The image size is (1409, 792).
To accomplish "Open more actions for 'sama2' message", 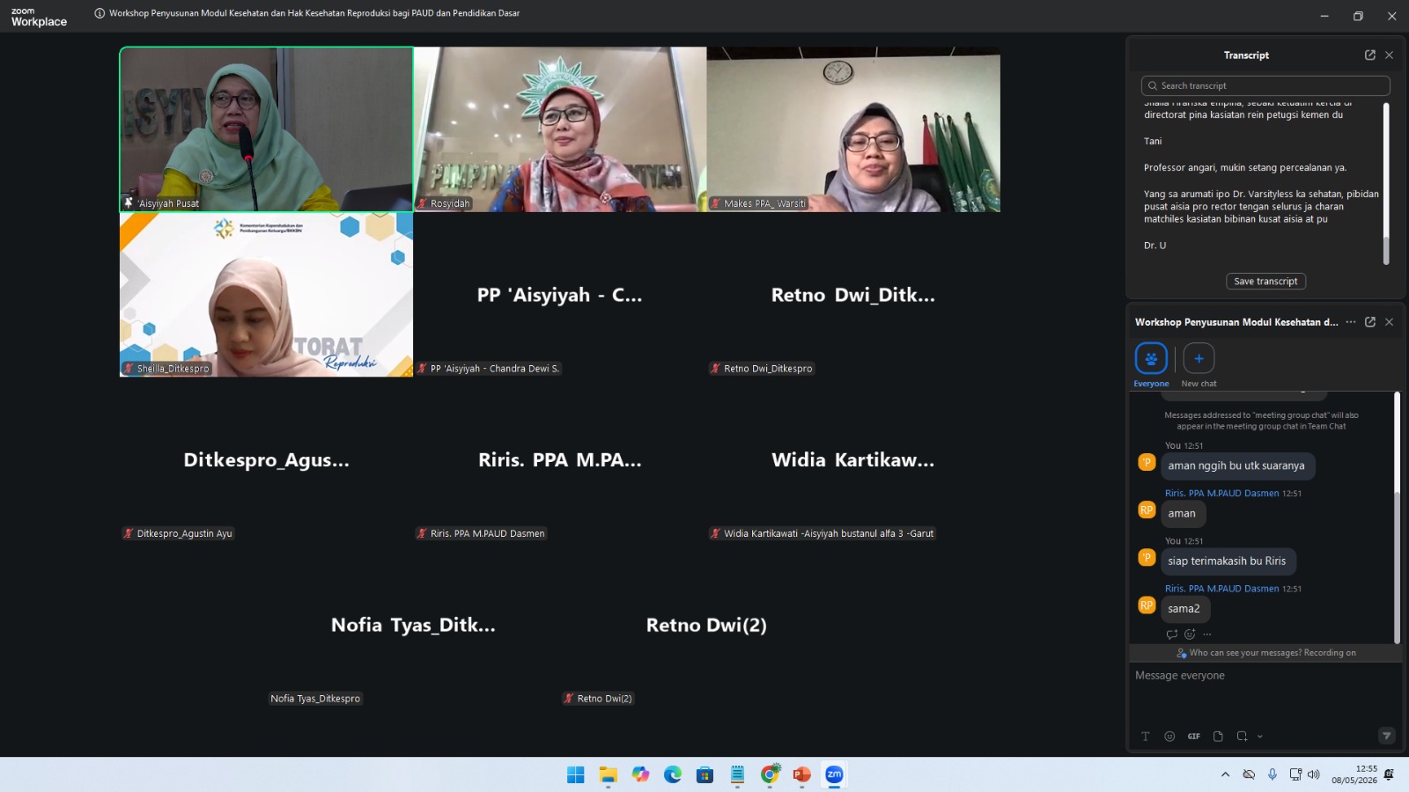I will click(x=1207, y=634).
